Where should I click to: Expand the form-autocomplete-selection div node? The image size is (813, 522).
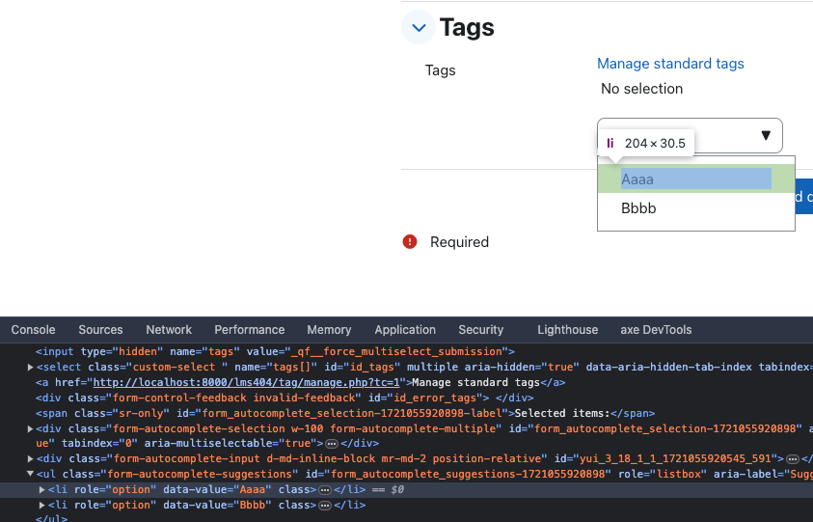coord(31,429)
